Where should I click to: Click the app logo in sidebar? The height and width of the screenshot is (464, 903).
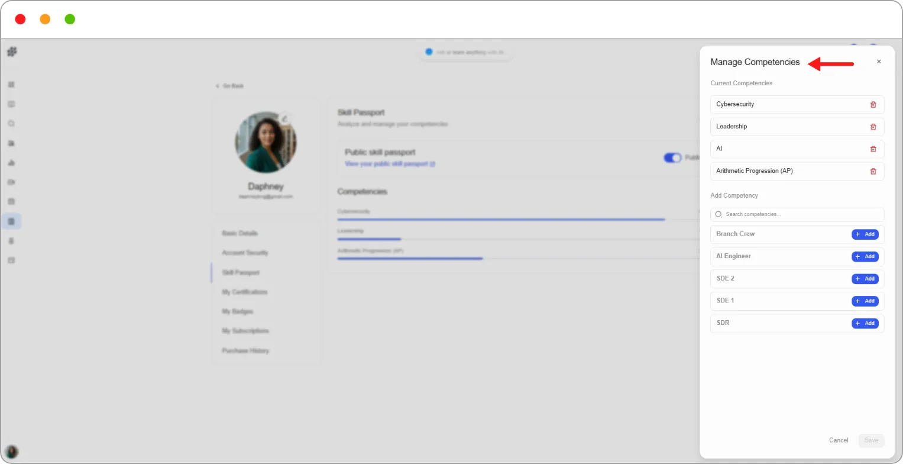click(x=12, y=52)
